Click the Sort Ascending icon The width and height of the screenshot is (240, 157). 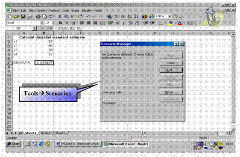[129, 16]
